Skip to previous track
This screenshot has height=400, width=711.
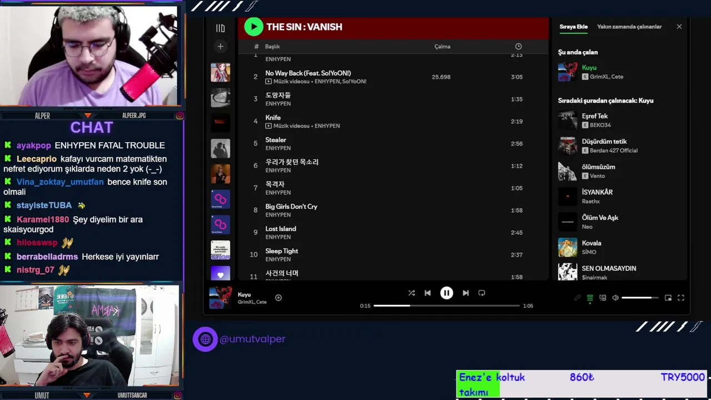(x=428, y=293)
